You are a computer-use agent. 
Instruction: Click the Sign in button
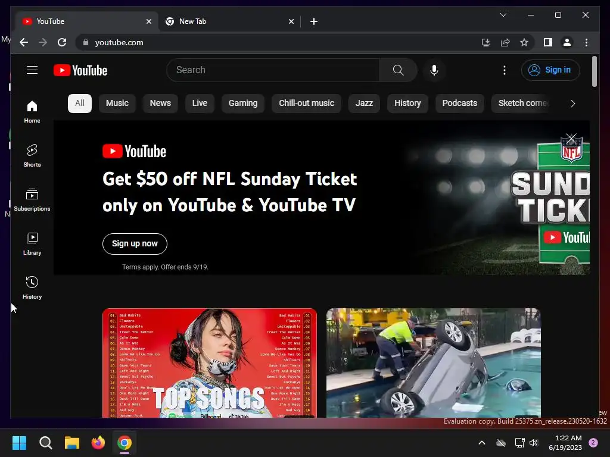(x=550, y=70)
